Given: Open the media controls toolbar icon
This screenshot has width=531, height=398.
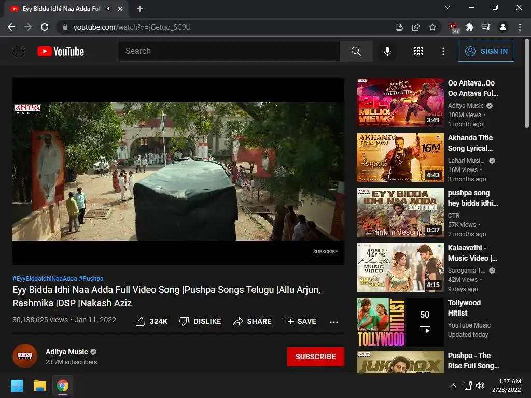Looking at the screenshot, I should (x=486, y=27).
